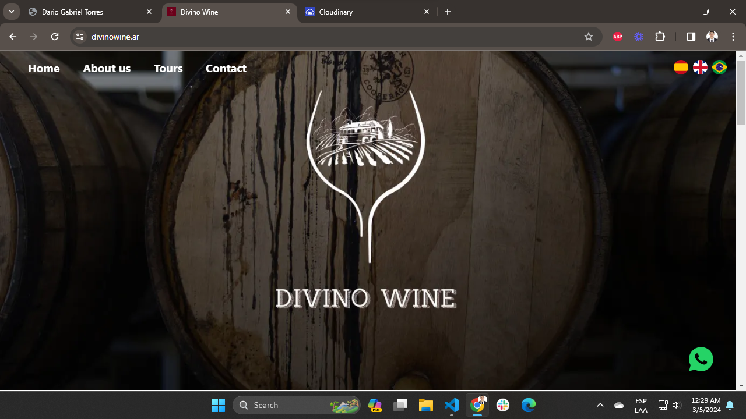Select the UK flag for English
746x419 pixels.
coord(700,68)
